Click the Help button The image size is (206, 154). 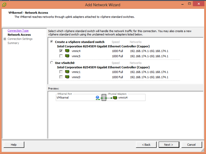(14, 145)
